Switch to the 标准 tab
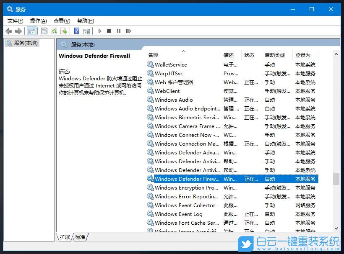Image resolution: width=344 pixels, height=254 pixels. click(80, 237)
